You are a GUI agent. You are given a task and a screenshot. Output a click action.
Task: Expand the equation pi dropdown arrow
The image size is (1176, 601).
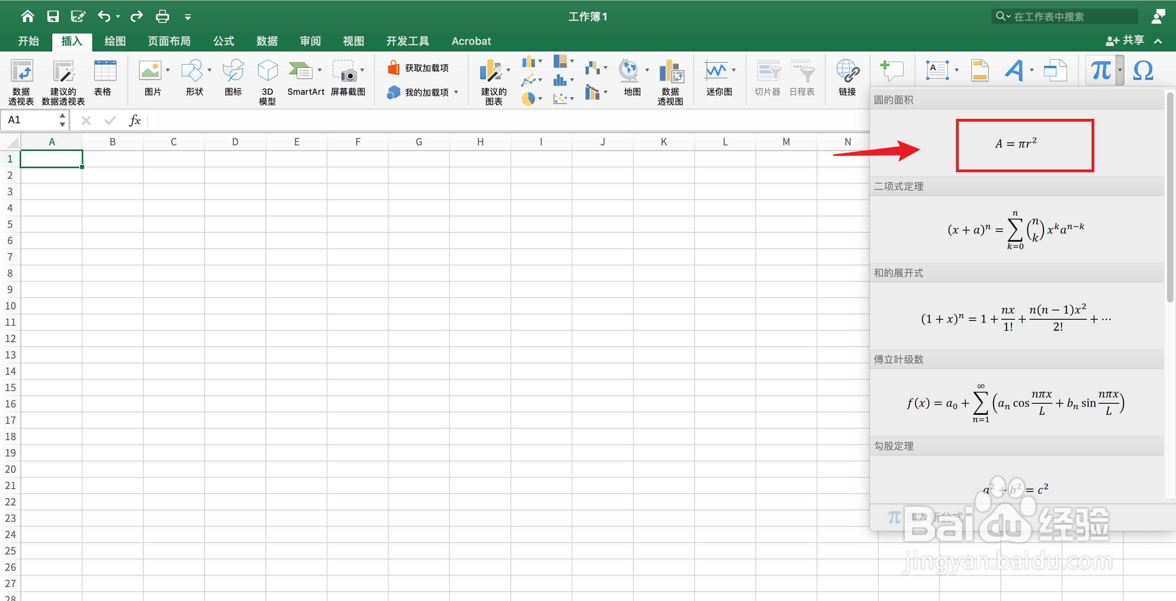[1120, 70]
